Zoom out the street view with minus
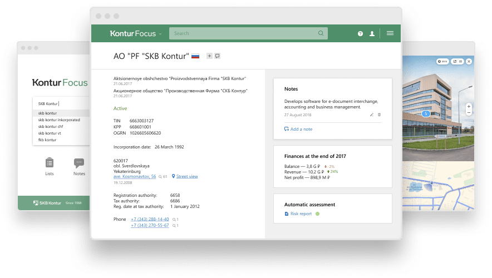Image resolution: width=492 pixels, height=278 pixels. [469, 112]
